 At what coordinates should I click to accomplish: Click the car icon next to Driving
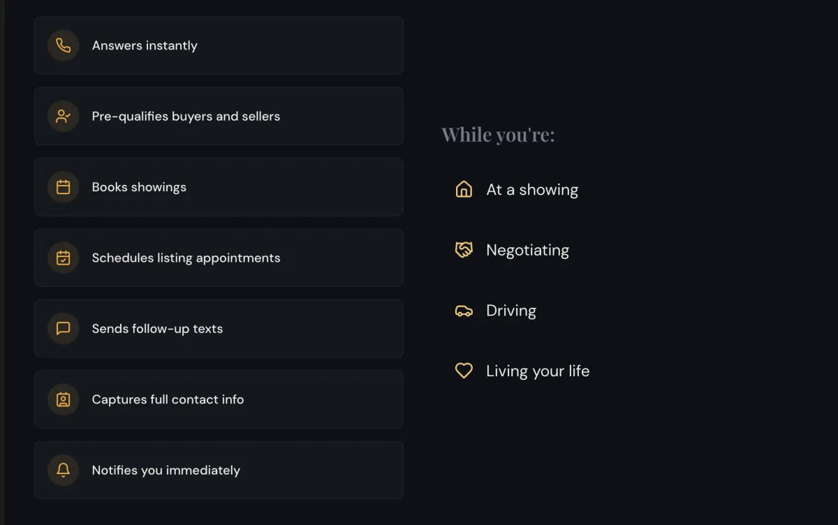tap(464, 311)
